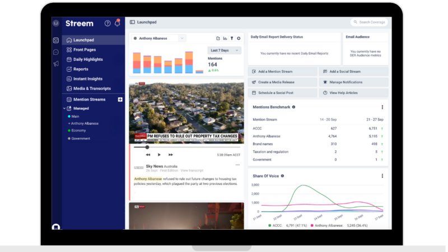Click Government row in Mentions Benchmark

pos(318,160)
